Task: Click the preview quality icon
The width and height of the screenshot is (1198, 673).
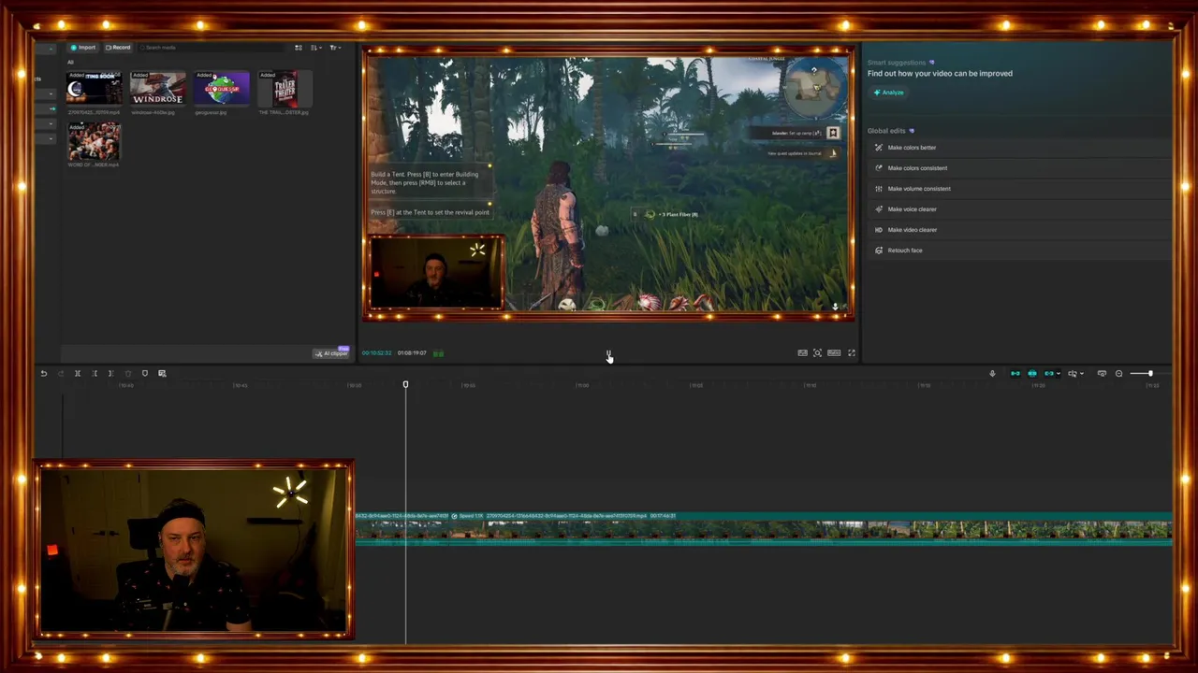Action: click(x=802, y=353)
